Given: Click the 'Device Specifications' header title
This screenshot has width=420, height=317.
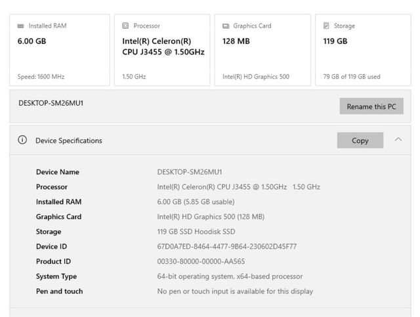Looking at the screenshot, I should coord(68,140).
